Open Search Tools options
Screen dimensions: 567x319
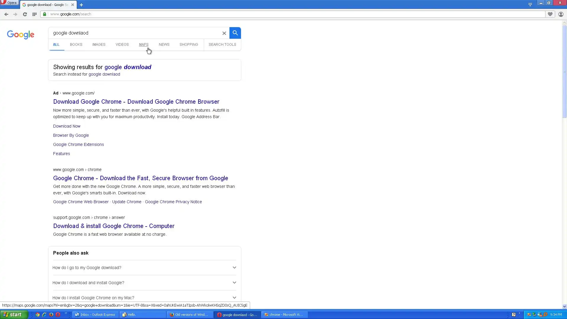pyautogui.click(x=222, y=45)
